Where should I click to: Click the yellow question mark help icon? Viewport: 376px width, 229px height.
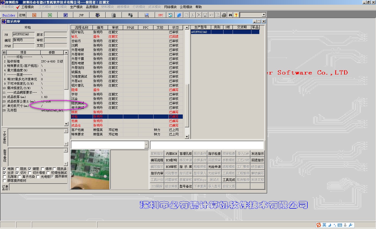pyautogui.click(x=236, y=15)
